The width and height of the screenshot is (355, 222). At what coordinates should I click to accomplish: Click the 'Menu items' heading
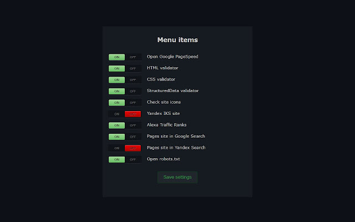click(177, 40)
